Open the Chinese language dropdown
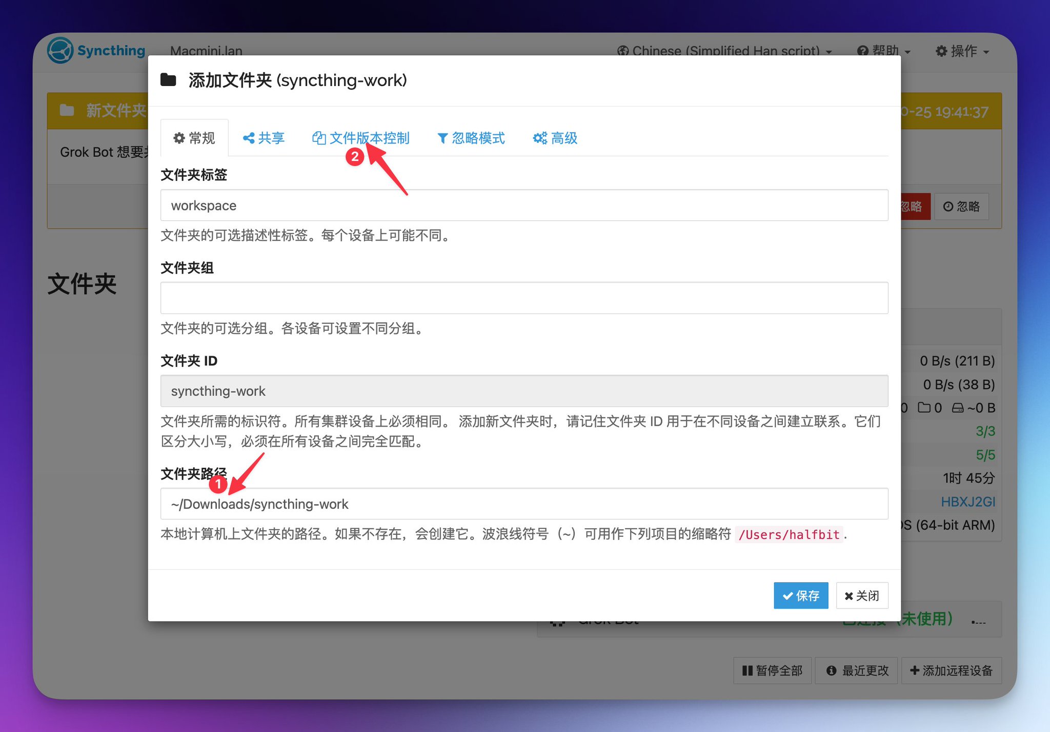The height and width of the screenshot is (732, 1050). click(724, 51)
